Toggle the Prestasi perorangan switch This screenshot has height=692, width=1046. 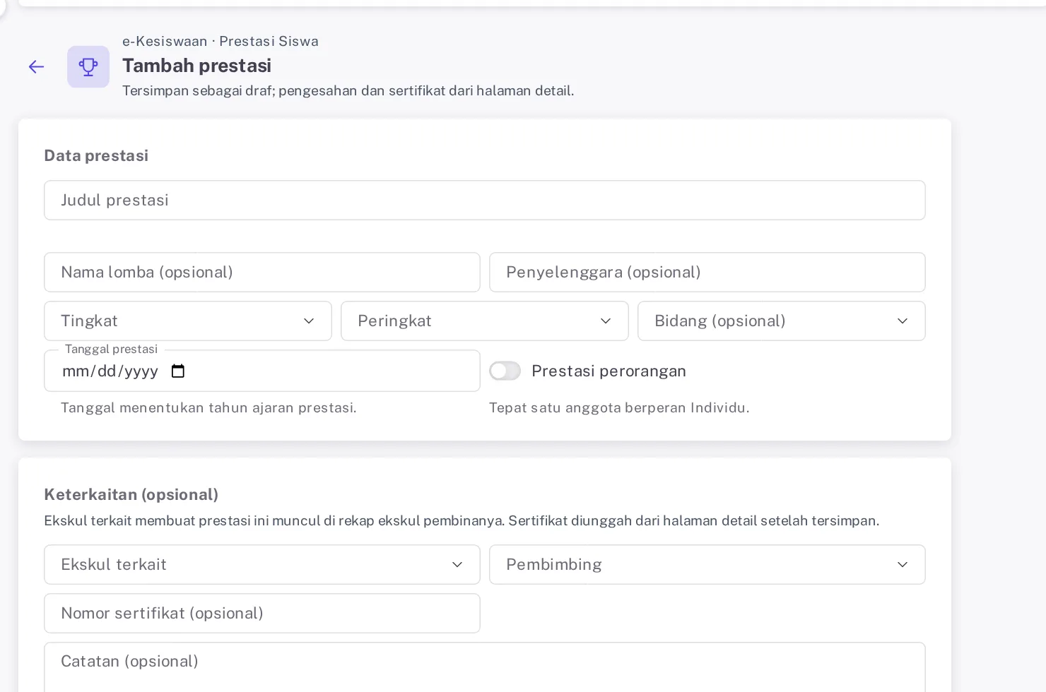click(x=505, y=371)
